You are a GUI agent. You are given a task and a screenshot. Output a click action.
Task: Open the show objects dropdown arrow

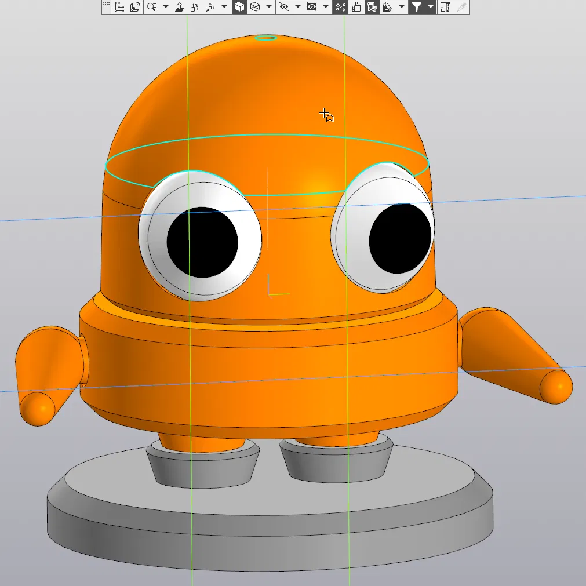326,7
